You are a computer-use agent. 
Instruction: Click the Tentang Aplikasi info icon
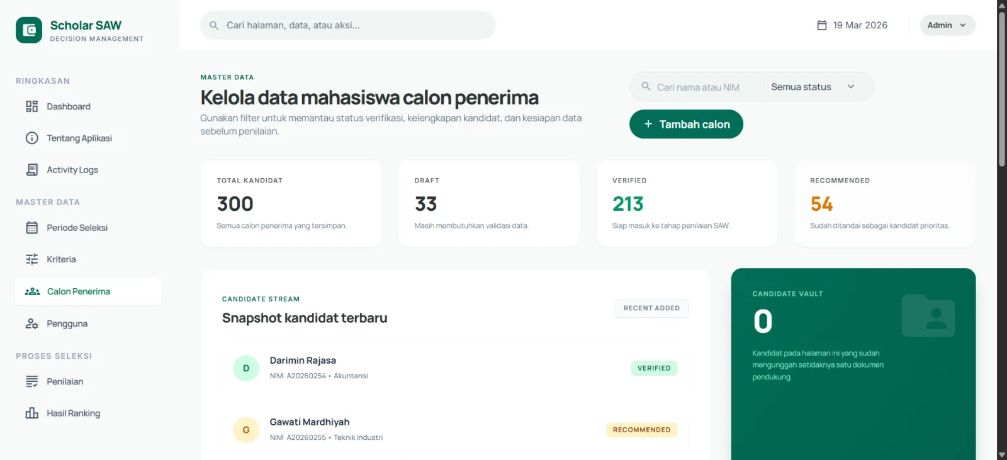coord(31,138)
